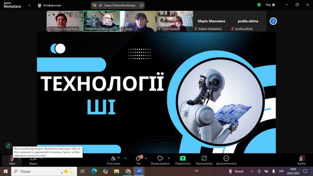This screenshot has height=176, width=313.
Task: Select Марія Мамикіна participant tile
Action: [x=211, y=21]
